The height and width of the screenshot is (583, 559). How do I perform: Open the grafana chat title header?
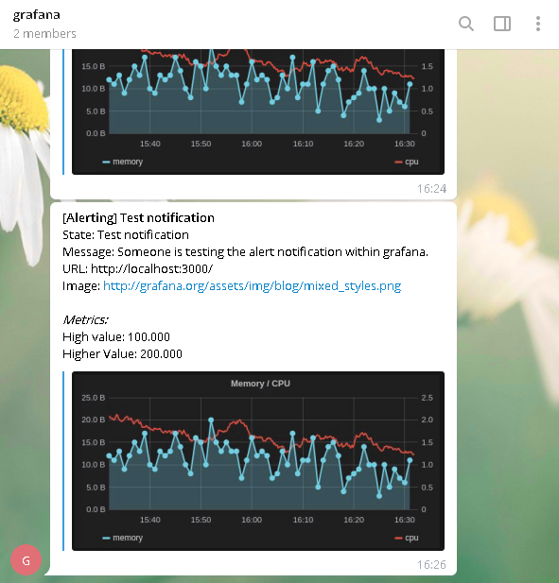[37, 15]
